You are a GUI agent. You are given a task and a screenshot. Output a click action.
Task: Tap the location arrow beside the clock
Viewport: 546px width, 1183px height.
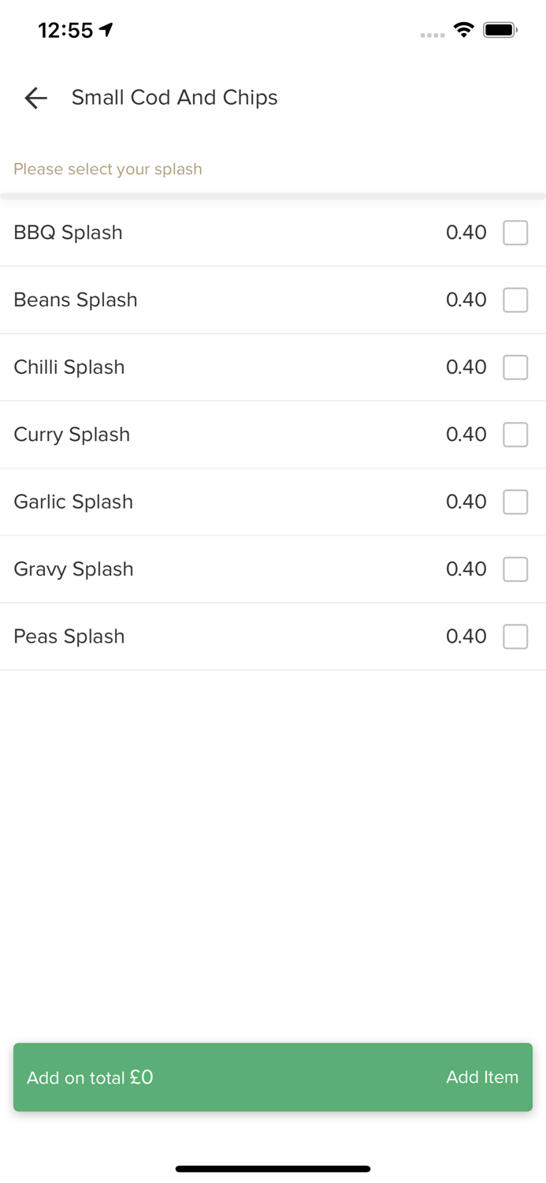(x=106, y=30)
